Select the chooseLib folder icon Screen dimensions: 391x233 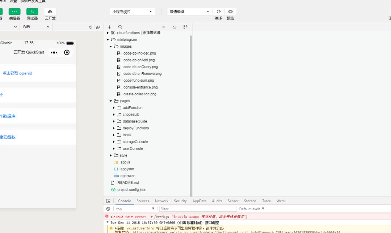pyautogui.click(x=119, y=115)
